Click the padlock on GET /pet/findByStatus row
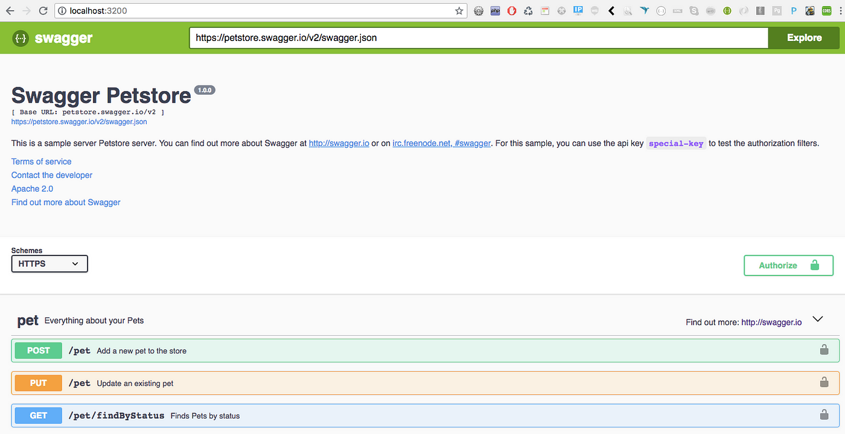 click(x=824, y=415)
